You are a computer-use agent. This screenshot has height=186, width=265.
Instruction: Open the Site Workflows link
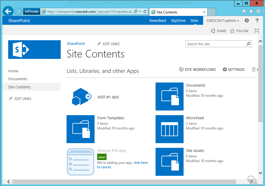pos(197,70)
